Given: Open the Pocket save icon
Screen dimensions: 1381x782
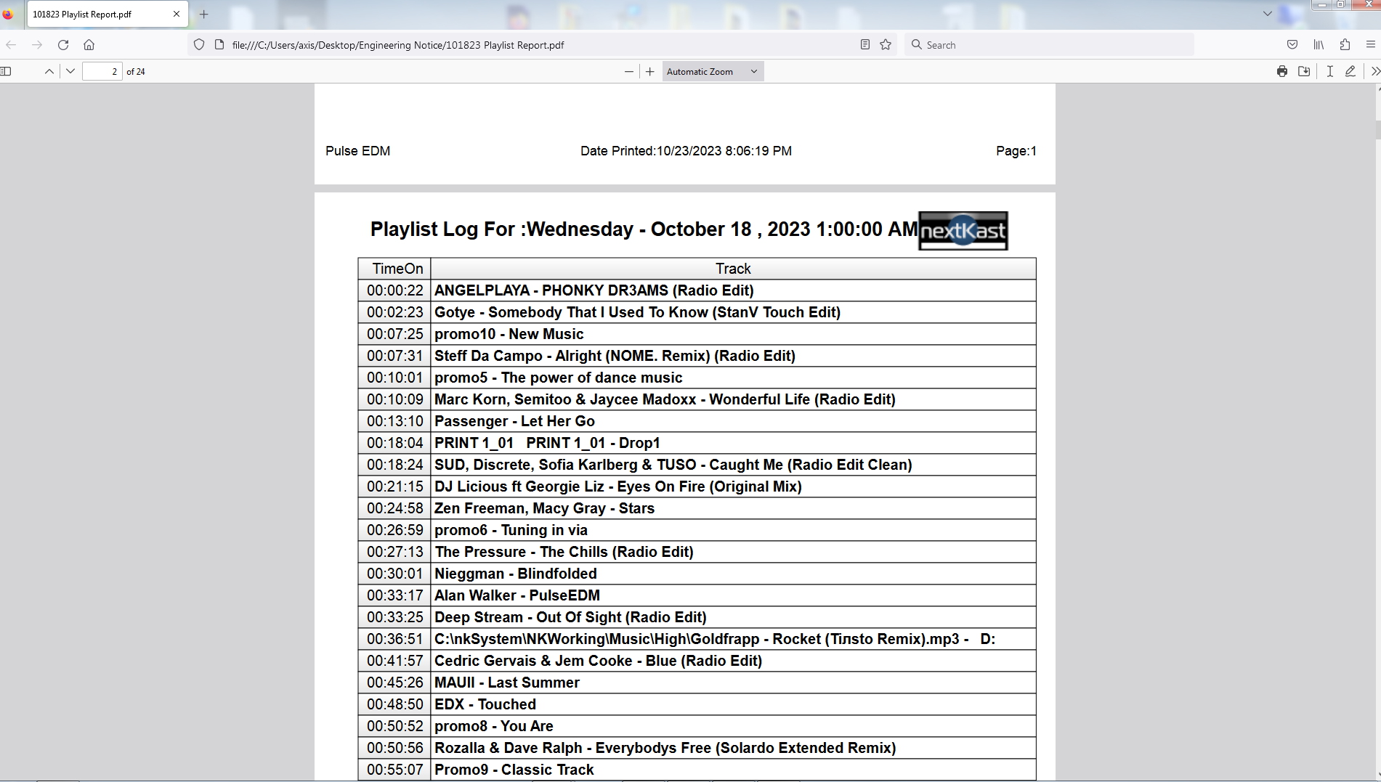Looking at the screenshot, I should 1292,45.
